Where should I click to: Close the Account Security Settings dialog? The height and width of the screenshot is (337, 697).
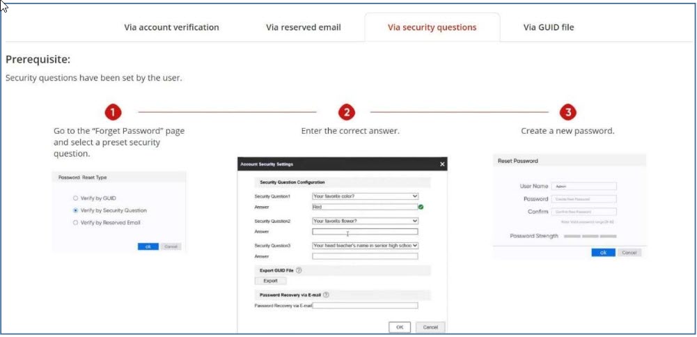(x=441, y=164)
